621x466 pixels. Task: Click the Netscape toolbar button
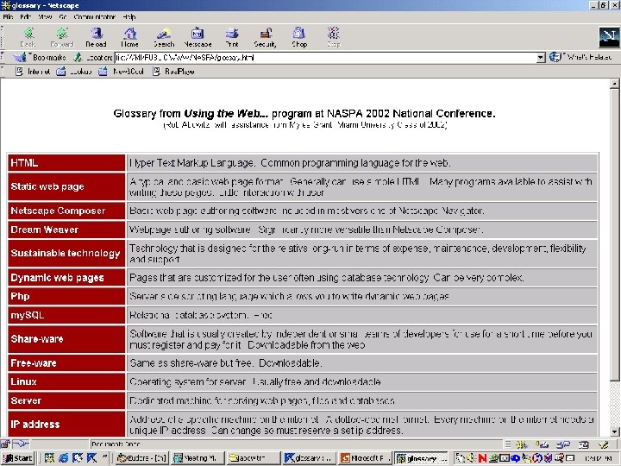tap(198, 38)
